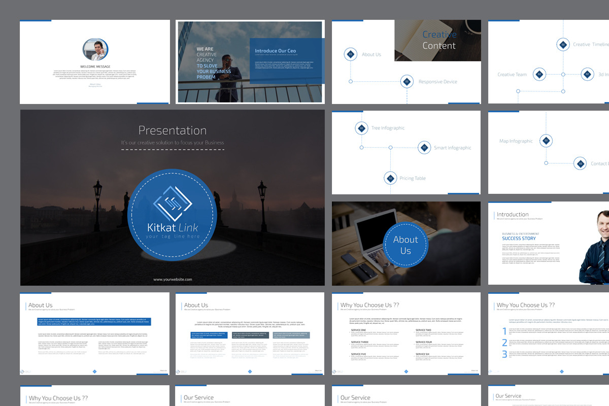Click the Why You Choose Us heading above numbers
The height and width of the screenshot is (406, 609).
point(525,305)
